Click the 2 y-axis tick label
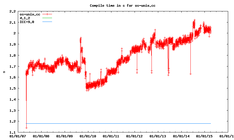 (14, 33)
